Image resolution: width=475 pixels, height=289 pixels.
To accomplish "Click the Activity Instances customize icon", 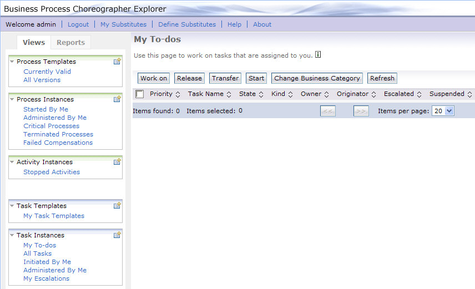I will pyautogui.click(x=117, y=162).
